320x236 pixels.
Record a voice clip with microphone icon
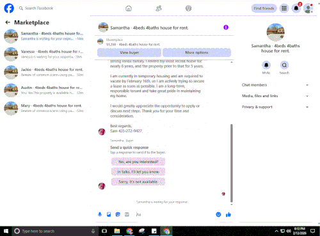pos(100,214)
